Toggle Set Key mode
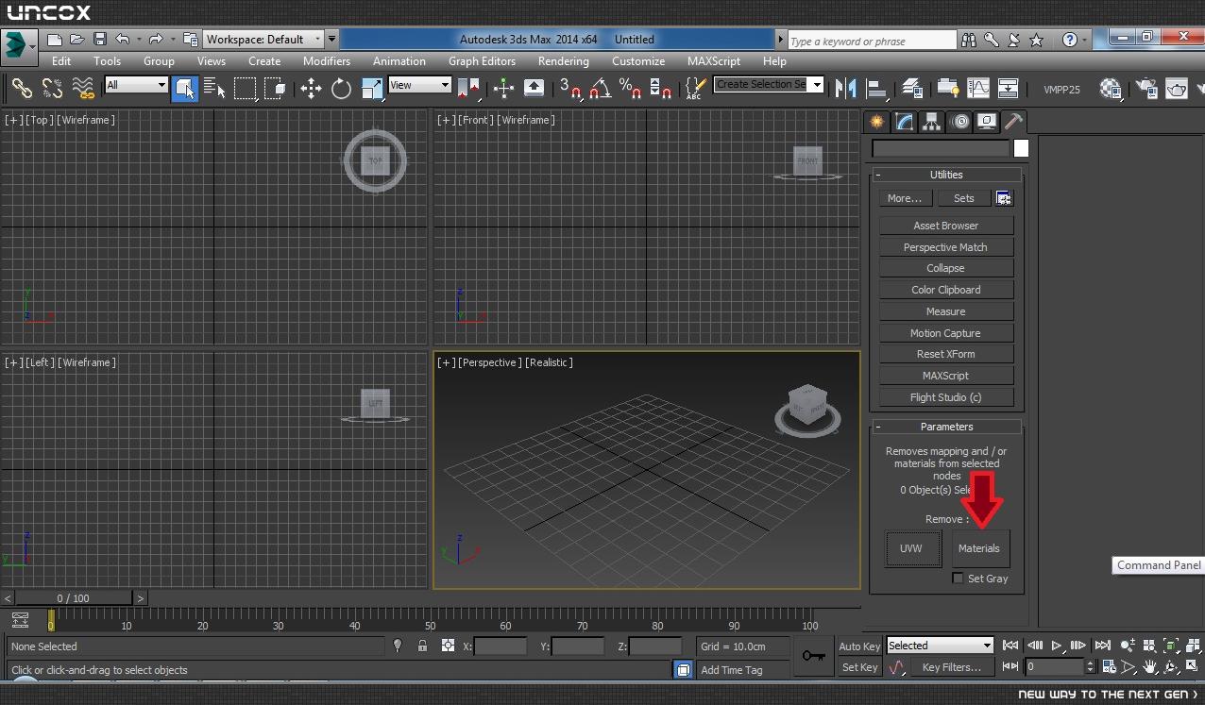Screen dimensions: 1205x705 click(859, 667)
